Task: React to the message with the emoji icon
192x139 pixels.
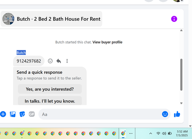Action: pos(50,61)
